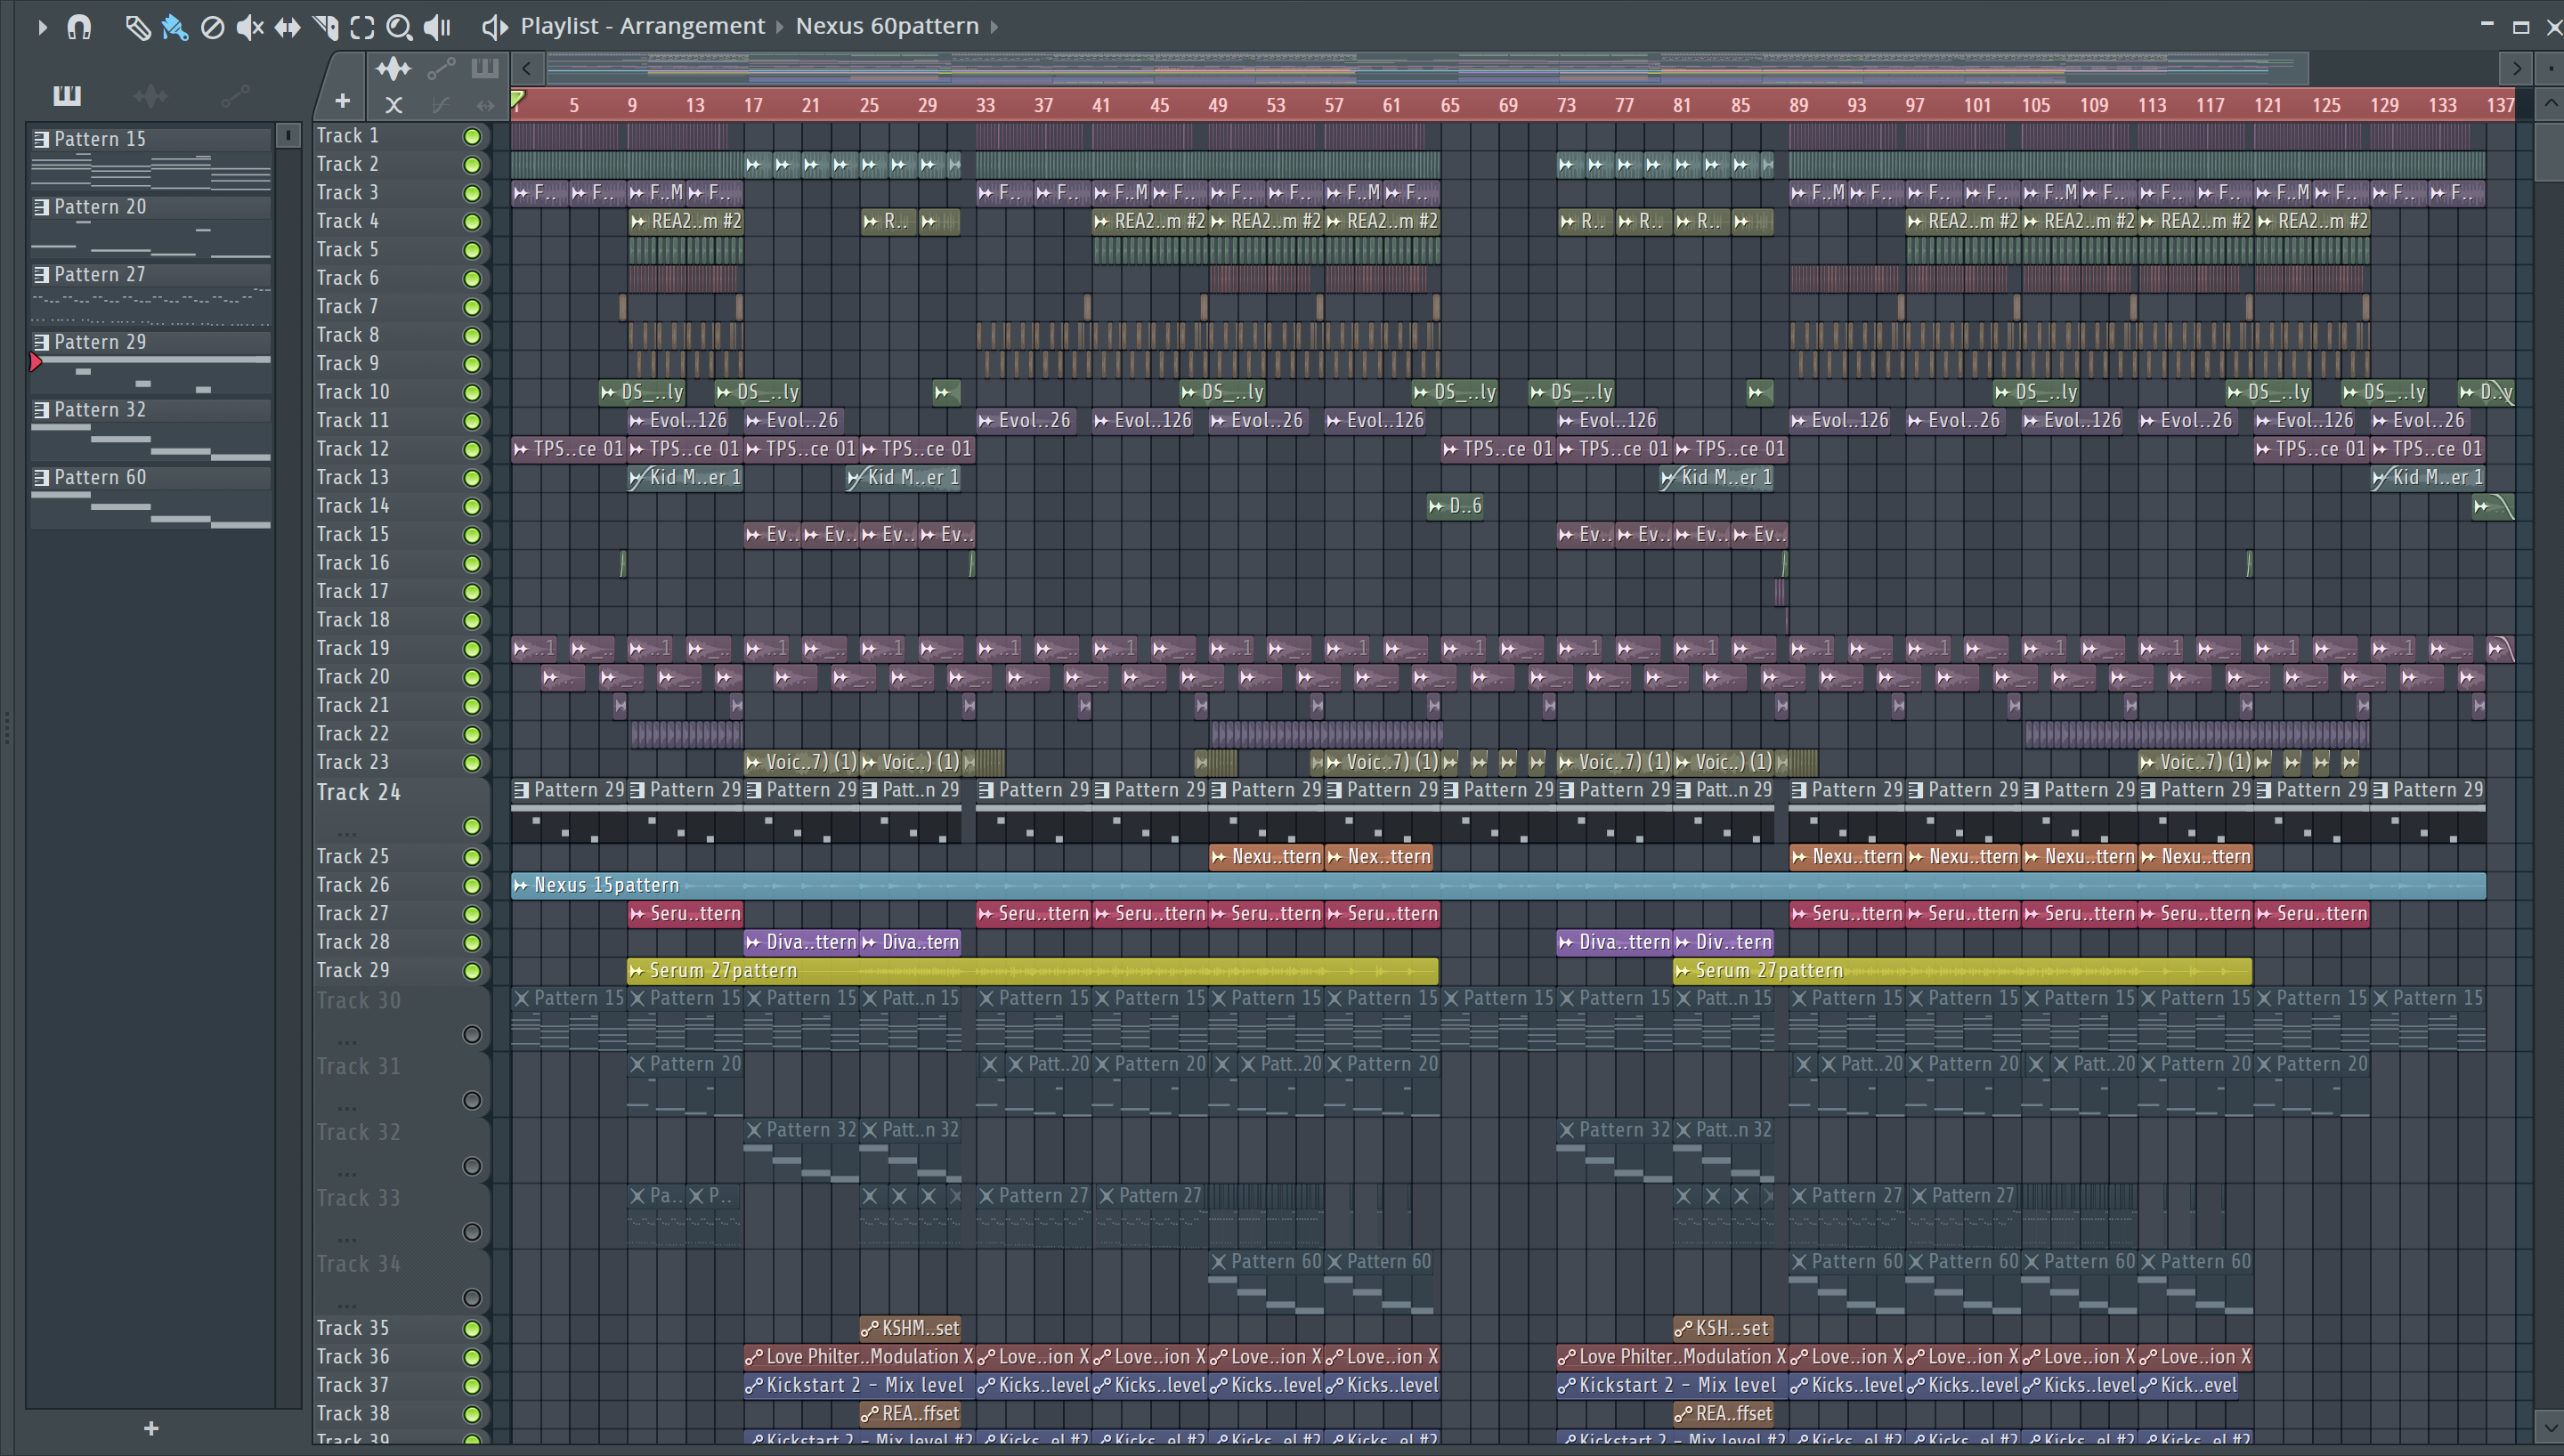2564x1456 pixels.
Task: Select the Delete tool
Action: (x=212, y=27)
